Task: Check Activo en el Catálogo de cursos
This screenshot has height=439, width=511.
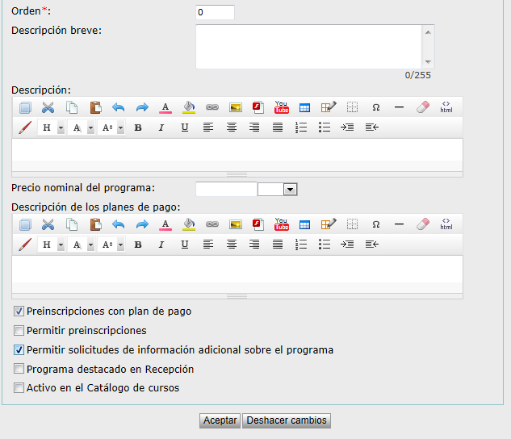Action: point(19,388)
